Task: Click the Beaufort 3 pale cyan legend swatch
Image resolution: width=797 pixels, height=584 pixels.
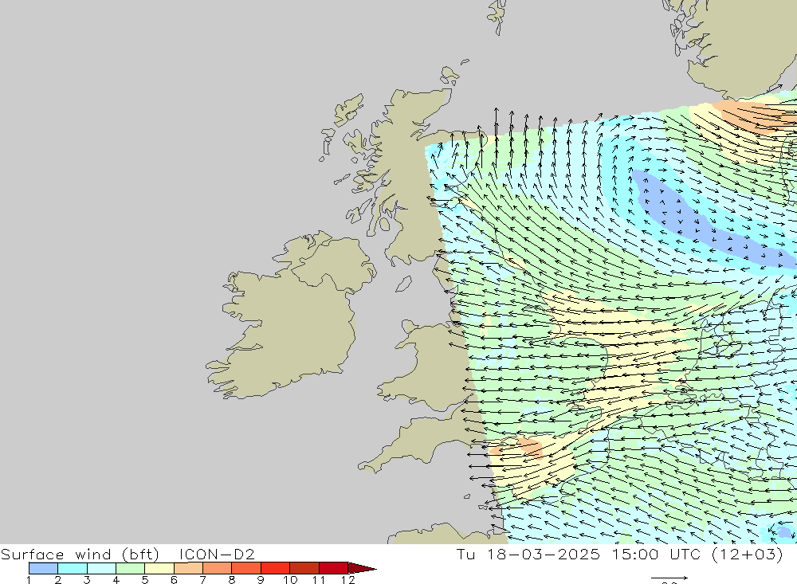Action: tap(101, 568)
